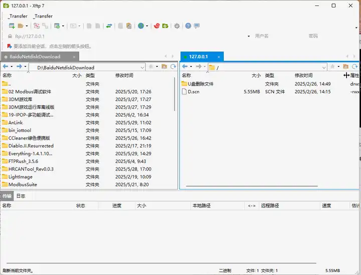The width and height of the screenshot is (361, 275).
Task: Refresh the local D:\BaiduNetdiskDownload pane
Action: coord(173,66)
